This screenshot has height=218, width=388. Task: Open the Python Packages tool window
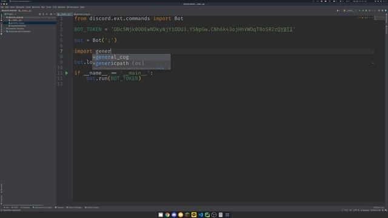click(74, 207)
